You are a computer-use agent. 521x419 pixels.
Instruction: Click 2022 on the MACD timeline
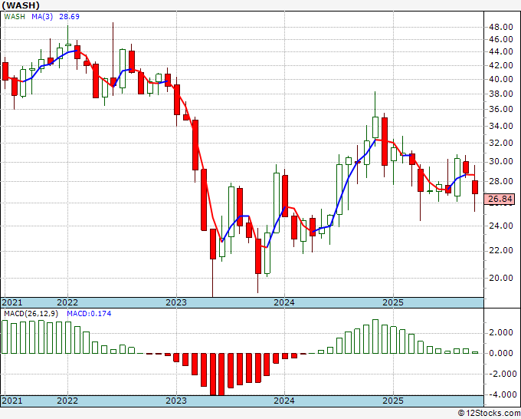click(67, 401)
